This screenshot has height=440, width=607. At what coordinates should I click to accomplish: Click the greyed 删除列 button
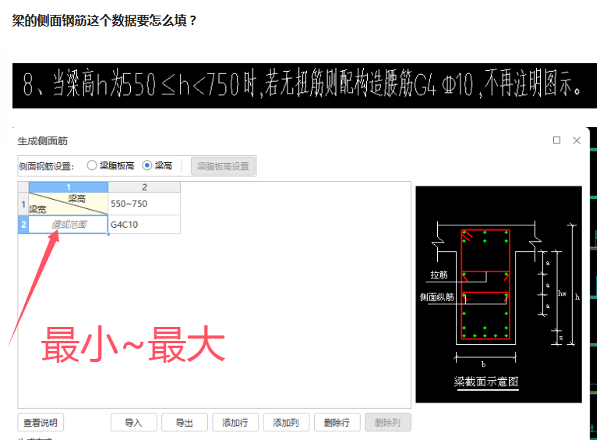(387, 423)
